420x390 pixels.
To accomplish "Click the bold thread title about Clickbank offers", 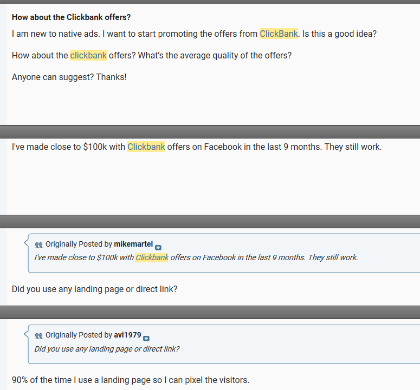I will [x=71, y=17].
